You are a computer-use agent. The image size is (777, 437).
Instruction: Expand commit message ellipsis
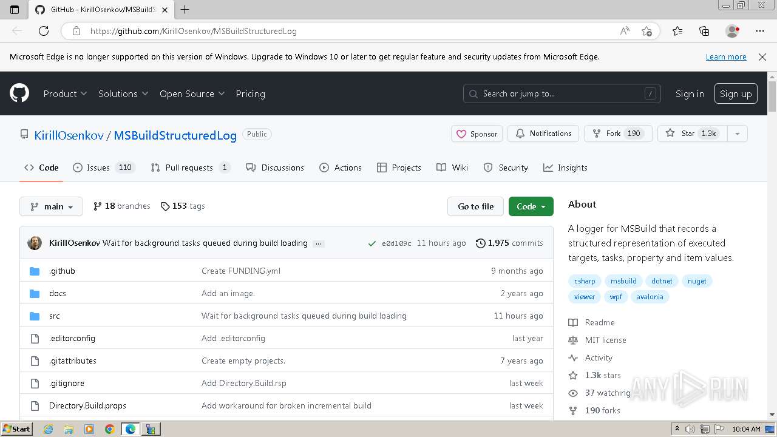(x=319, y=243)
